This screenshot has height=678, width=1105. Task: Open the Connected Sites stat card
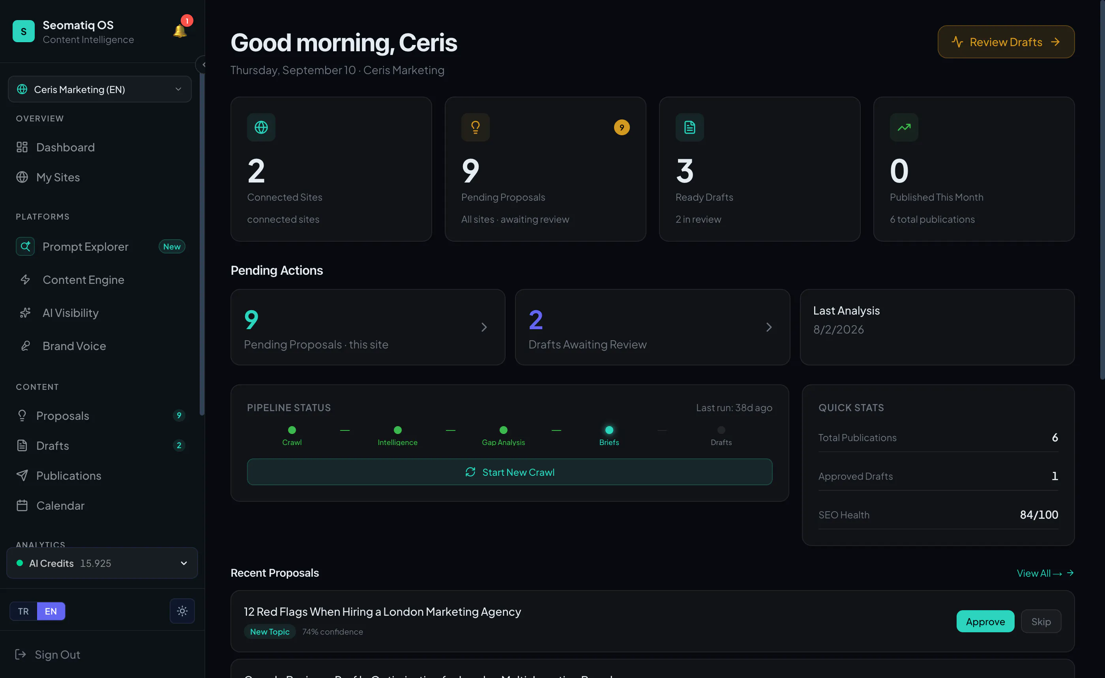331,169
